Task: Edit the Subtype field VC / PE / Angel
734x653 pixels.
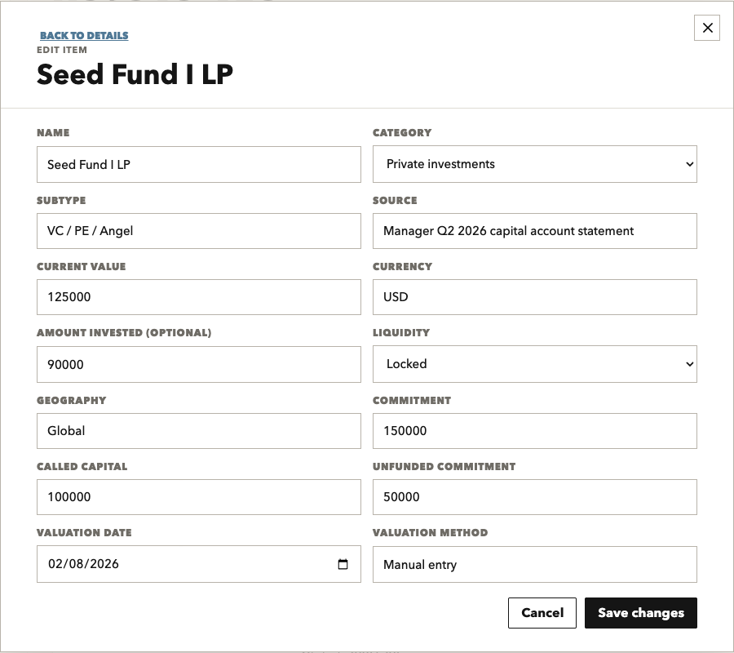Action: [x=199, y=231]
